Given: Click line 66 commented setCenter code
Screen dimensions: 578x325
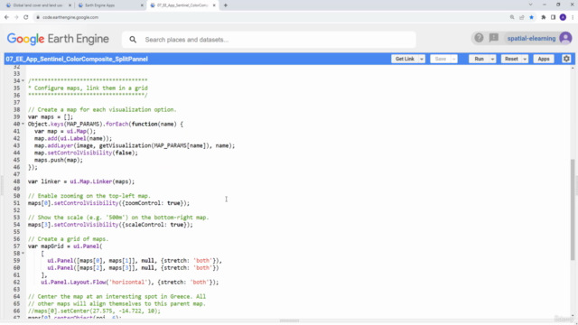Looking at the screenshot, I should (x=94, y=311).
